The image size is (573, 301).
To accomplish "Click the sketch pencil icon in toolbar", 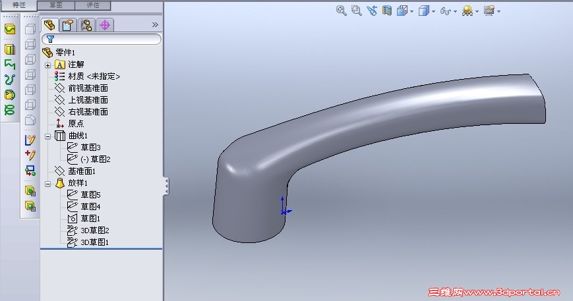I will 30,140.
